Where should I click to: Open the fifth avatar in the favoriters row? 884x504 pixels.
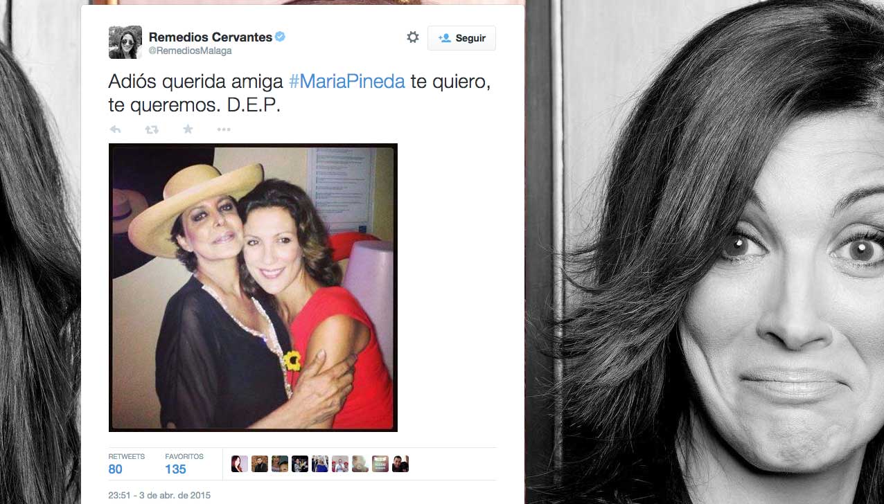tap(320, 464)
